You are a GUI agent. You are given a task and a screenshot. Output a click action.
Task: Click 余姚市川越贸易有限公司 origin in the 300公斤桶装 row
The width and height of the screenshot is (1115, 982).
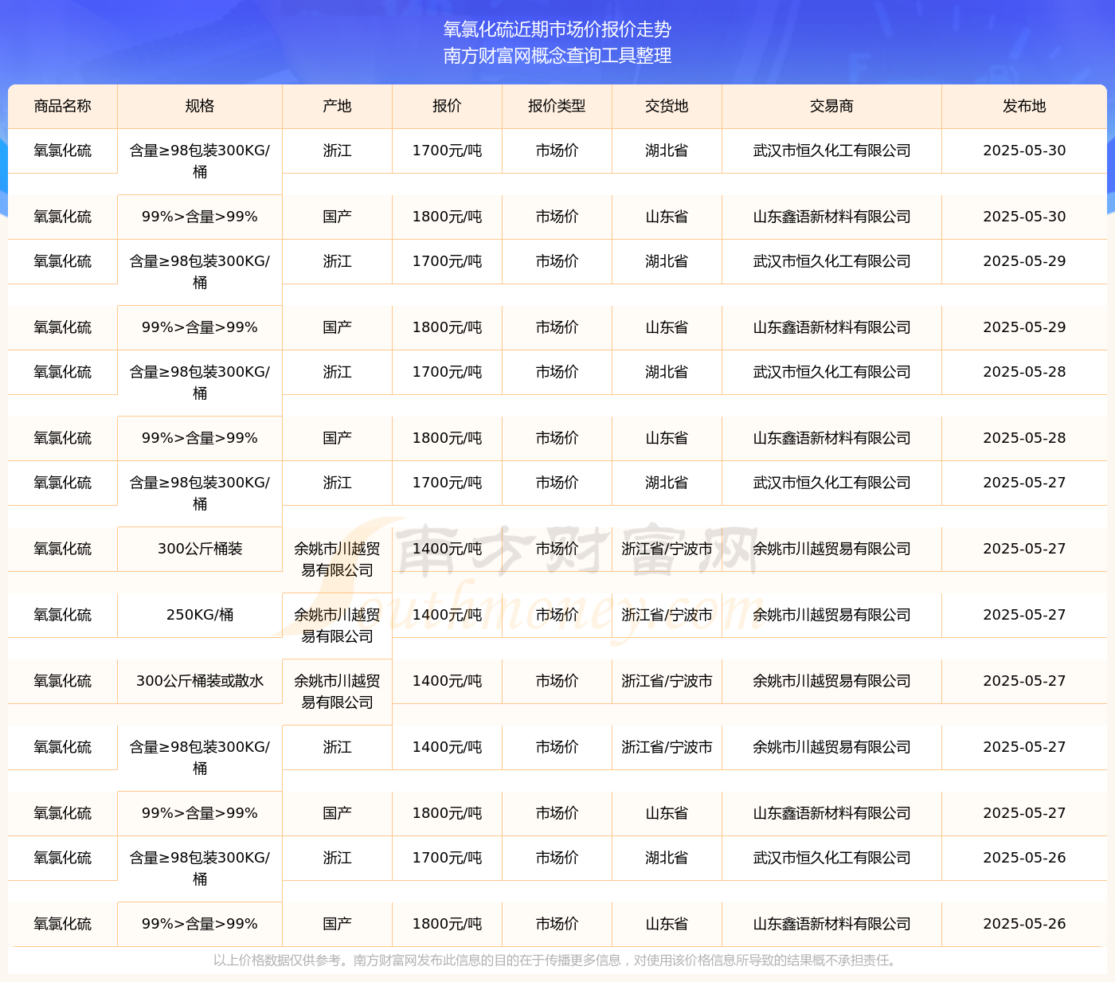pos(338,559)
